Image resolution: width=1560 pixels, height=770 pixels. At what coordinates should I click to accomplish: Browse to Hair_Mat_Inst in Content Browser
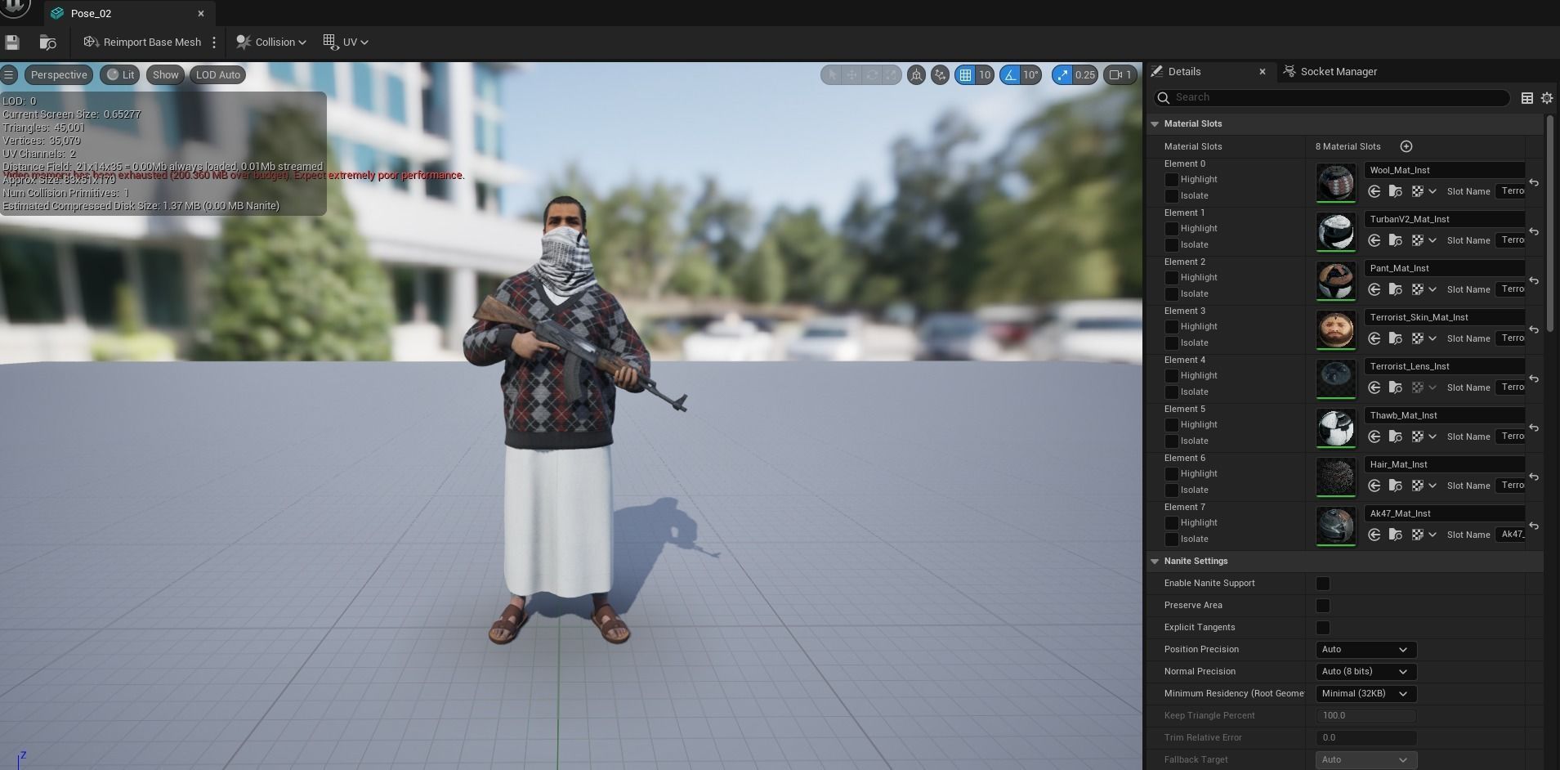coord(1396,486)
